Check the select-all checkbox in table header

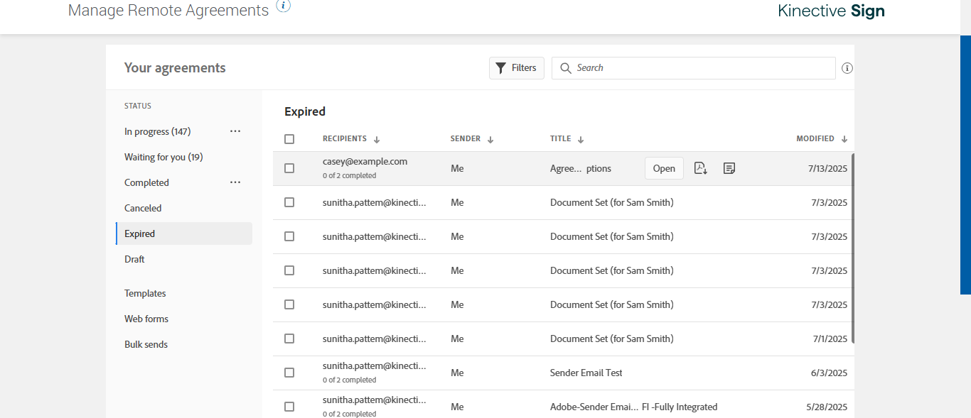289,139
